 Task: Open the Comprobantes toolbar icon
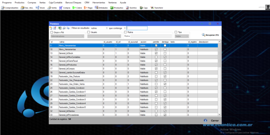point(10,8)
